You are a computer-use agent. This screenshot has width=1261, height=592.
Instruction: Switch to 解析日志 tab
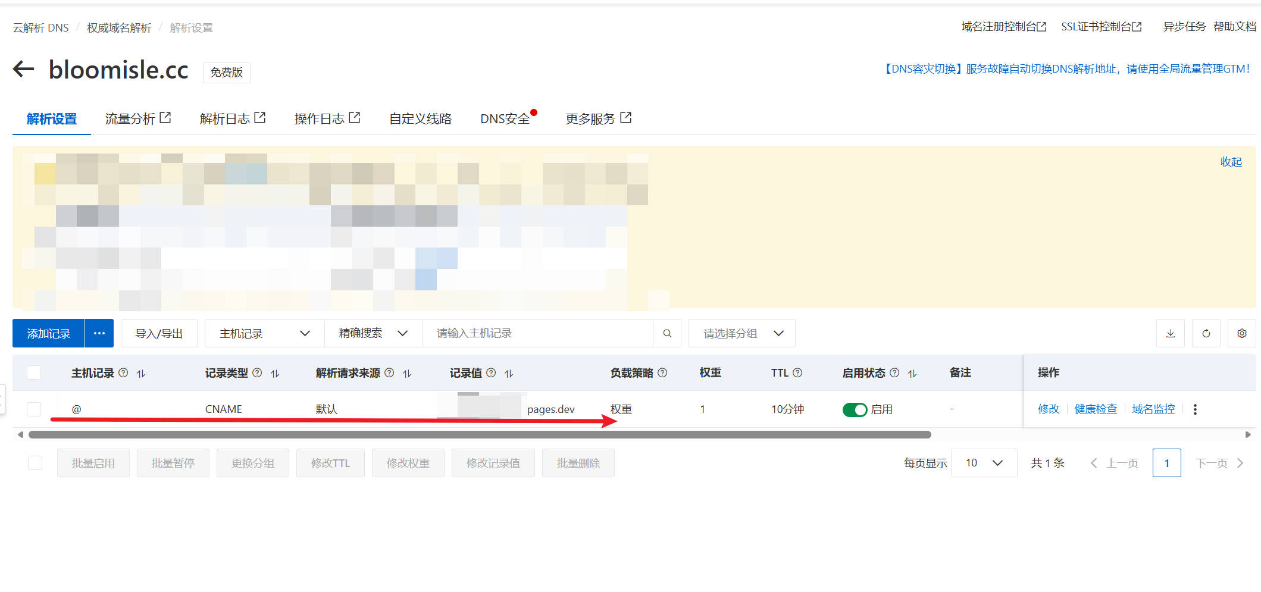[x=232, y=118]
